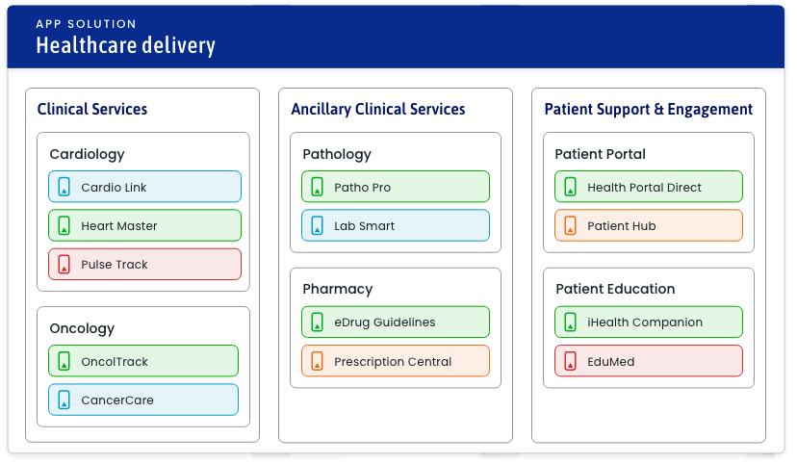The image size is (797, 464).
Task: Click the Patient Hub orange phone icon
Action: (x=571, y=225)
